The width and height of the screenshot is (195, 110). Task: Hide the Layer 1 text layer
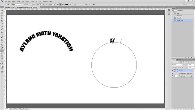(172, 71)
